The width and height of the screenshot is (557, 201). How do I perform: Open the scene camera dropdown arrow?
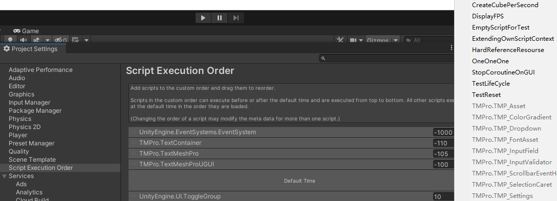(361, 40)
